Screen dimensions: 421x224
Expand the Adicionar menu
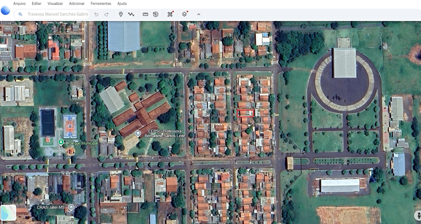(77, 4)
